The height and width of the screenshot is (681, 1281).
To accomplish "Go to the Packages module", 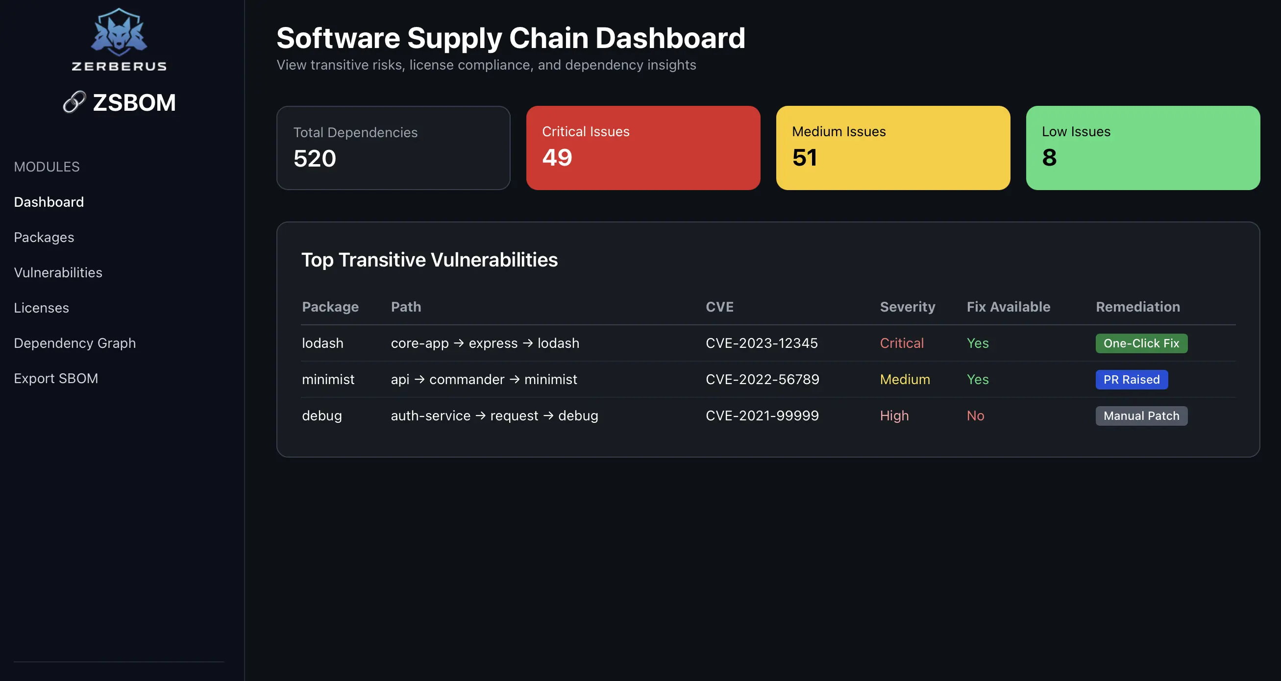I will (x=44, y=237).
